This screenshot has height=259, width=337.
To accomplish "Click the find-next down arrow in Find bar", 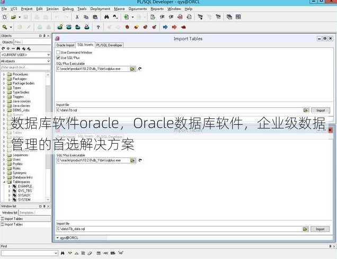I will click(70, 253).
